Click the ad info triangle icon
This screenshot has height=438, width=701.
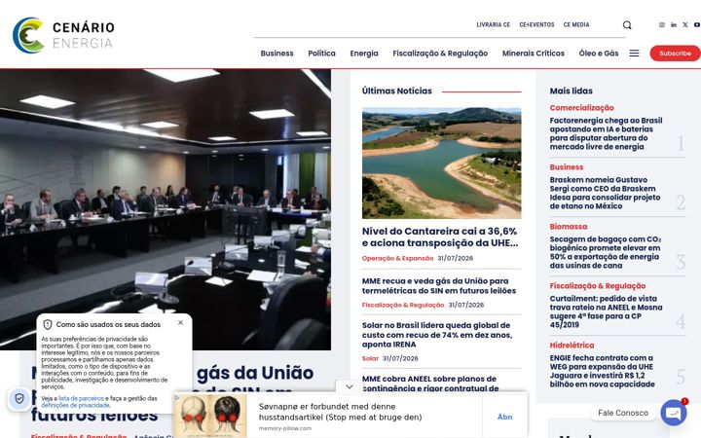pyautogui.click(x=177, y=397)
